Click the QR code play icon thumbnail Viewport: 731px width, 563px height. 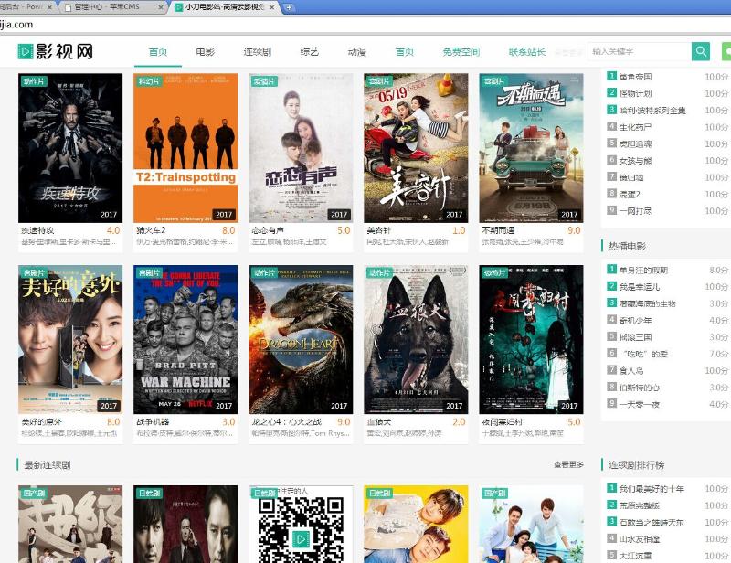[301, 526]
